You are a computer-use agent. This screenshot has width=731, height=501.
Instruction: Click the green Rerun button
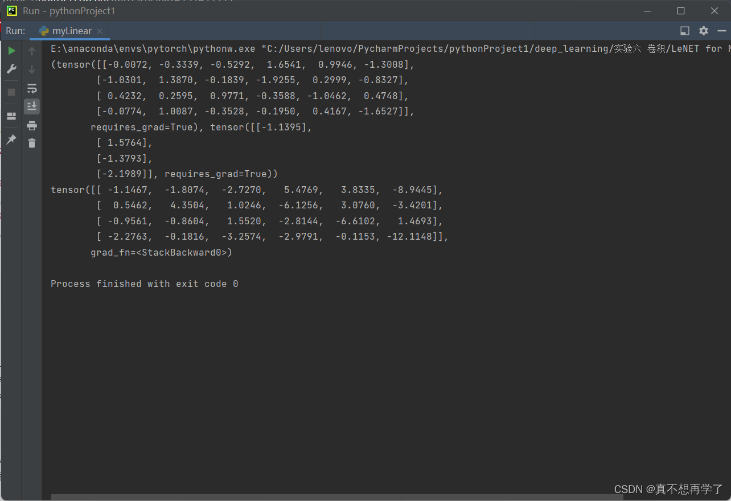point(11,51)
